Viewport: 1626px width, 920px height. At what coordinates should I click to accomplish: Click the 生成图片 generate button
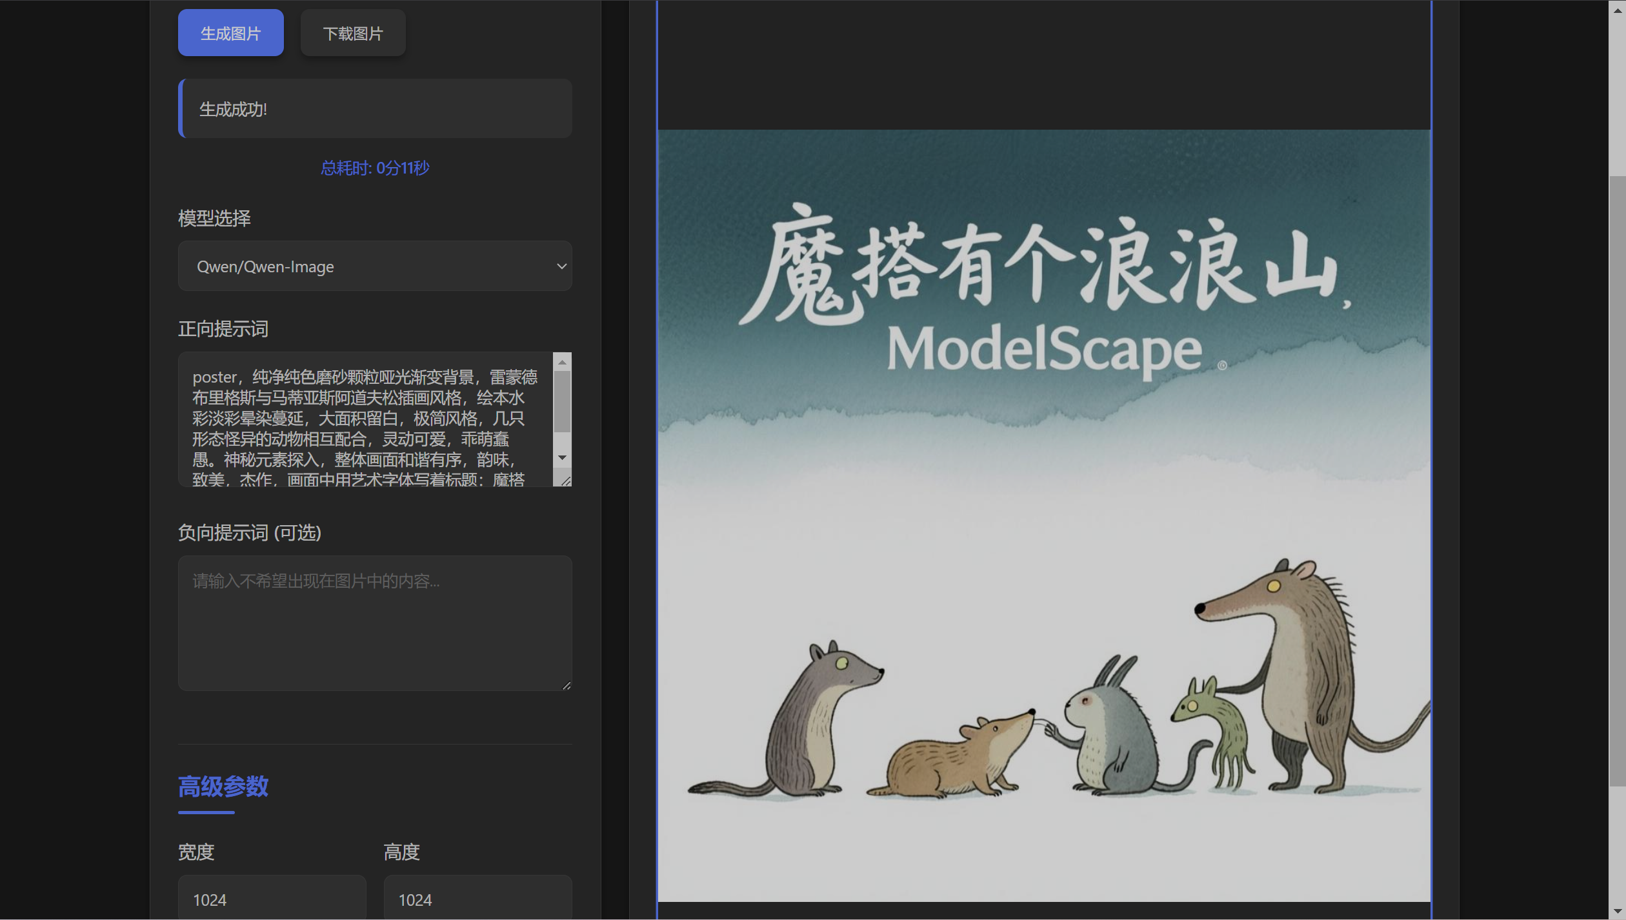[x=230, y=33]
